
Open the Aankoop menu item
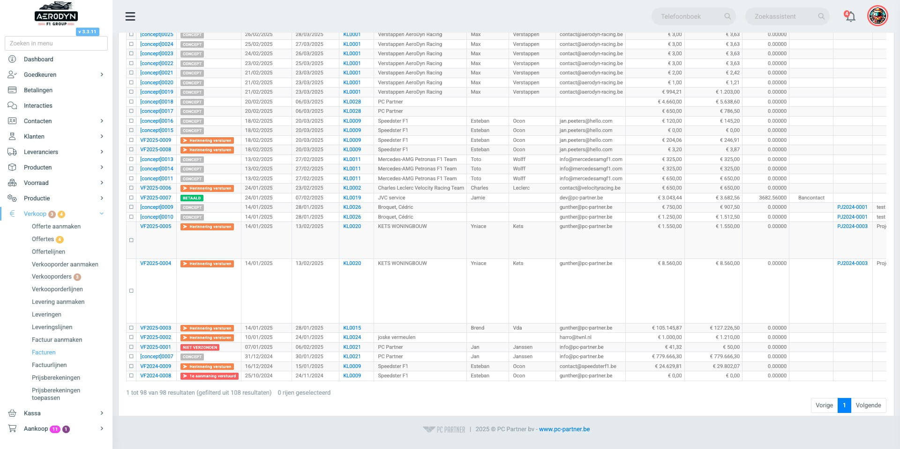pos(36,429)
